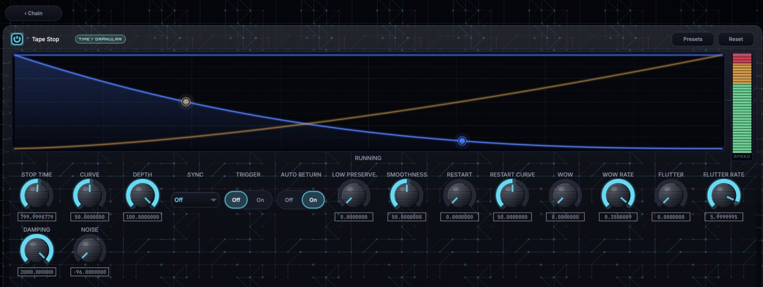Click the Tape Stop title
The width and height of the screenshot is (763, 287).
[x=45, y=39]
